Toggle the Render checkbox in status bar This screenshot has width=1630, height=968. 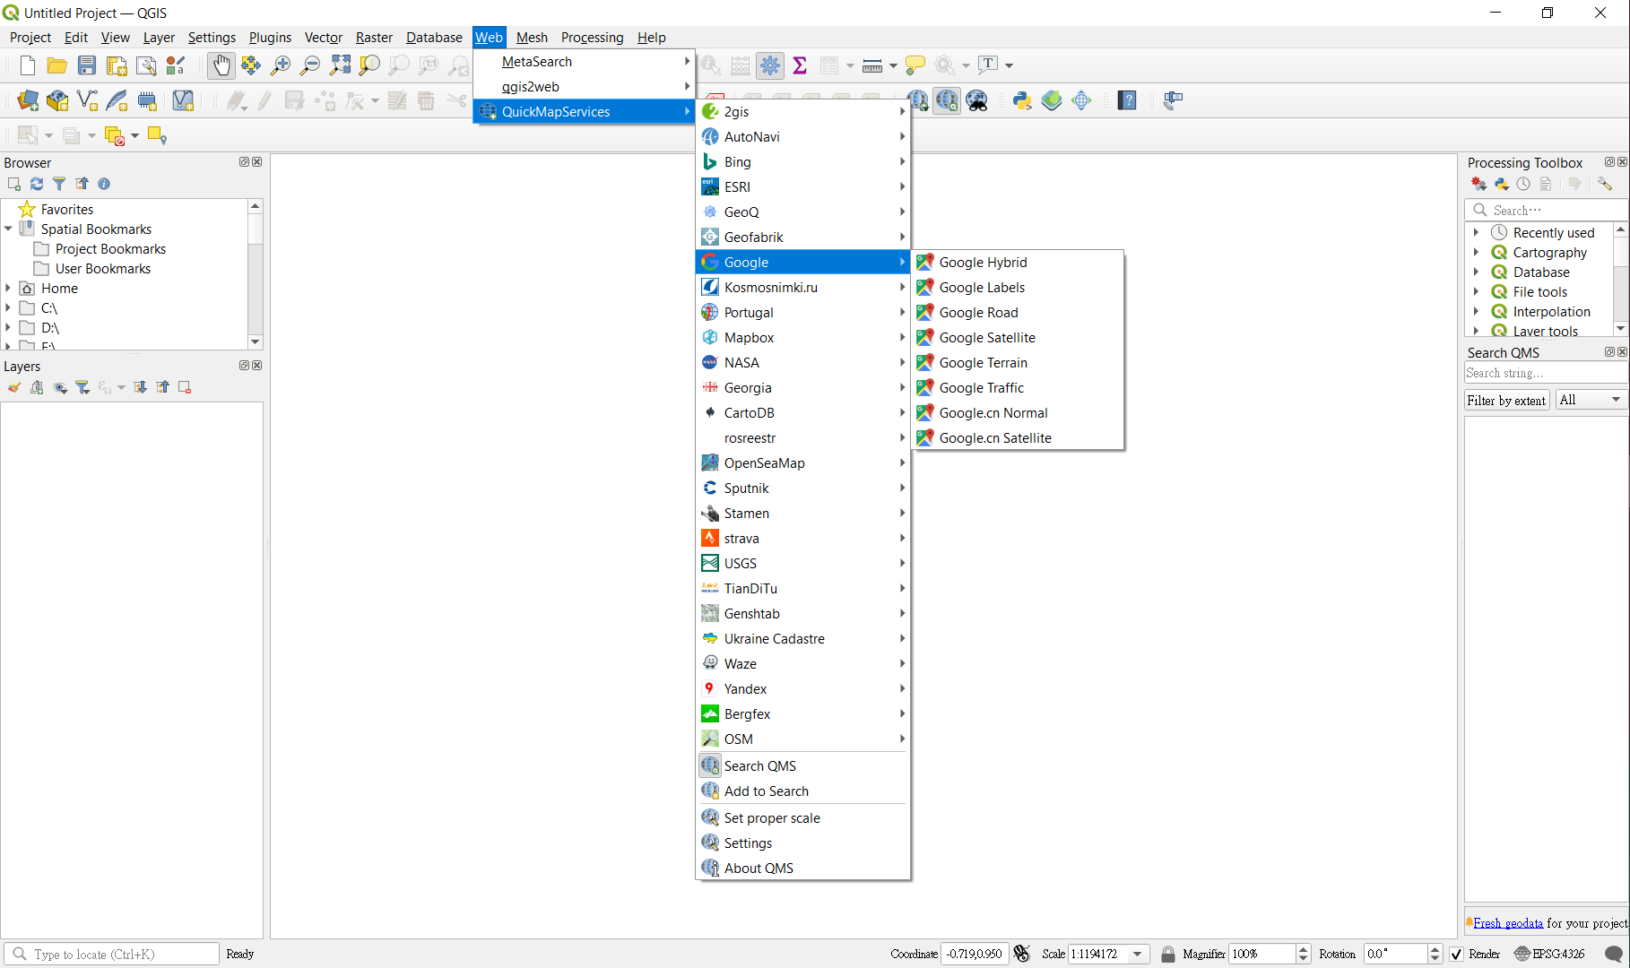point(1457,954)
